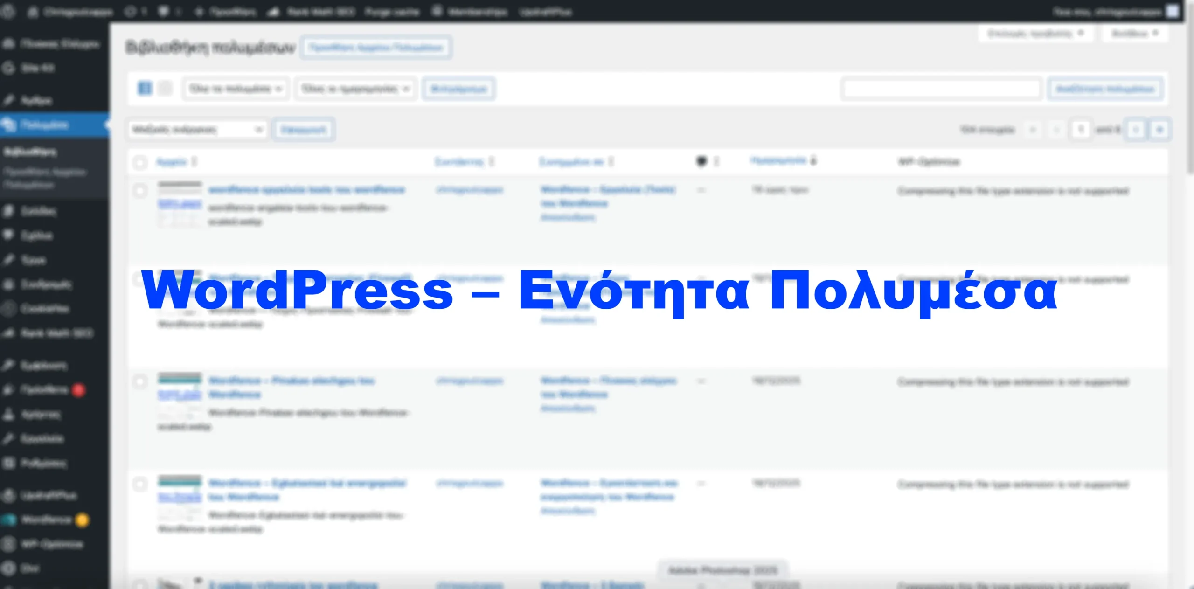
Task: Go to next page of media
Action: pos(1136,129)
